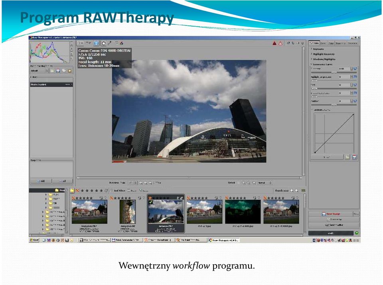Switch to the Detail tab
Screen dimensions: 383x285
(323, 43)
